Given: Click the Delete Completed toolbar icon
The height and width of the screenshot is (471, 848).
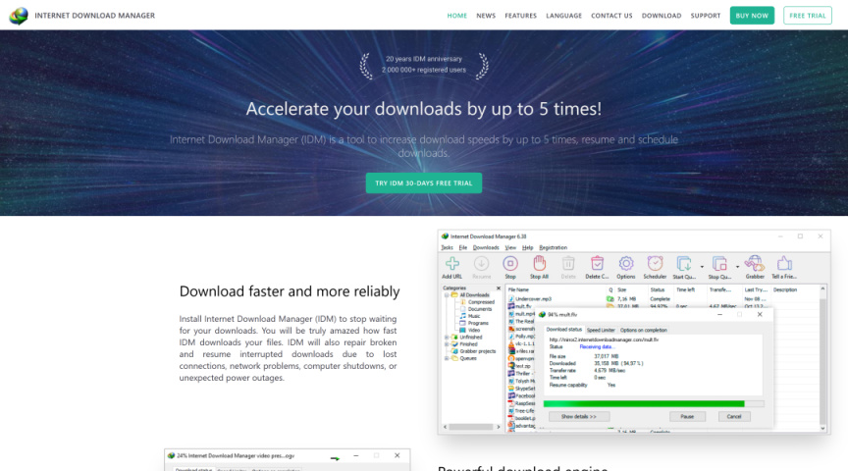Looking at the screenshot, I should pos(597,264).
